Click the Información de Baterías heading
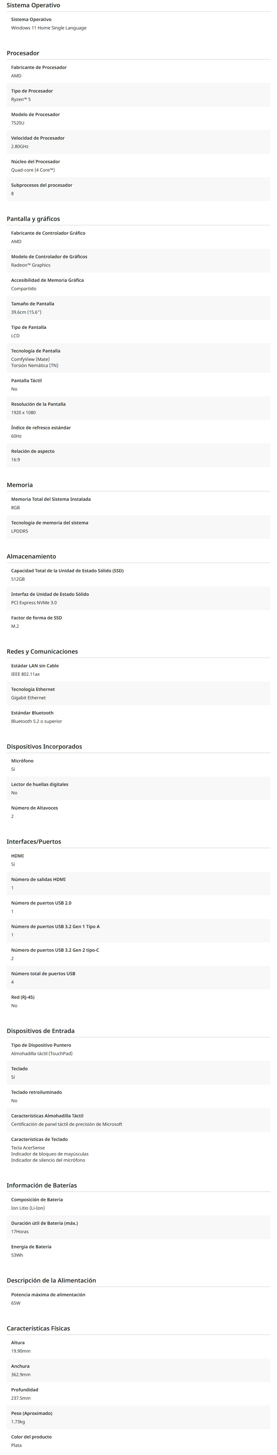277x1455 pixels. [x=42, y=1185]
